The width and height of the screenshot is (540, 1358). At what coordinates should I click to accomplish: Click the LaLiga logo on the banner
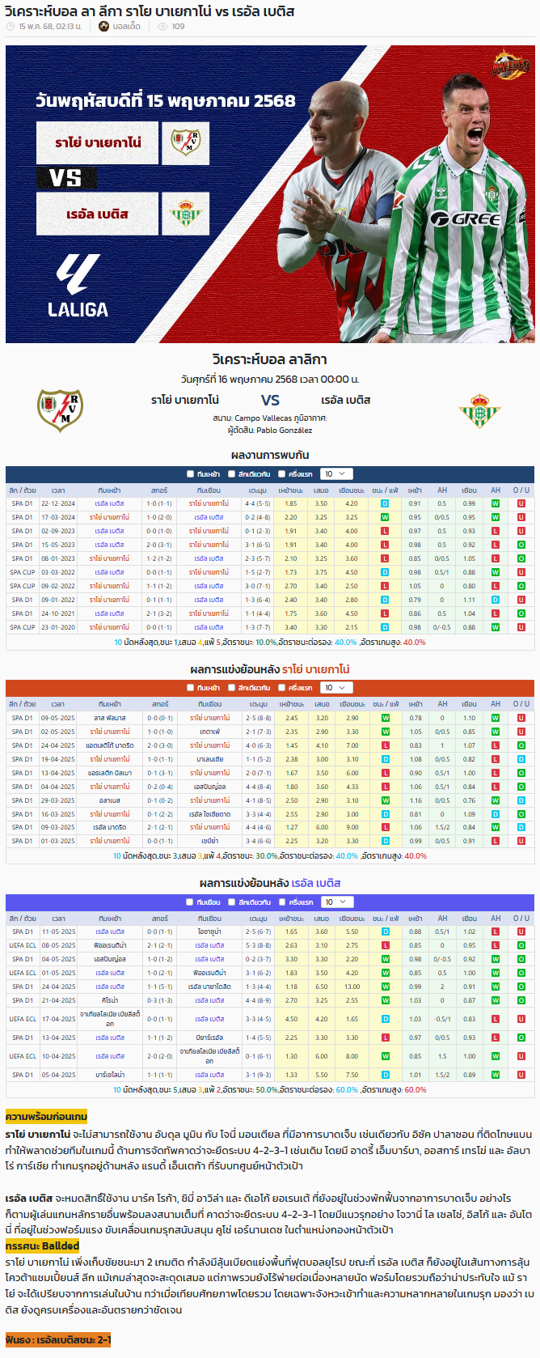pyautogui.click(x=78, y=286)
